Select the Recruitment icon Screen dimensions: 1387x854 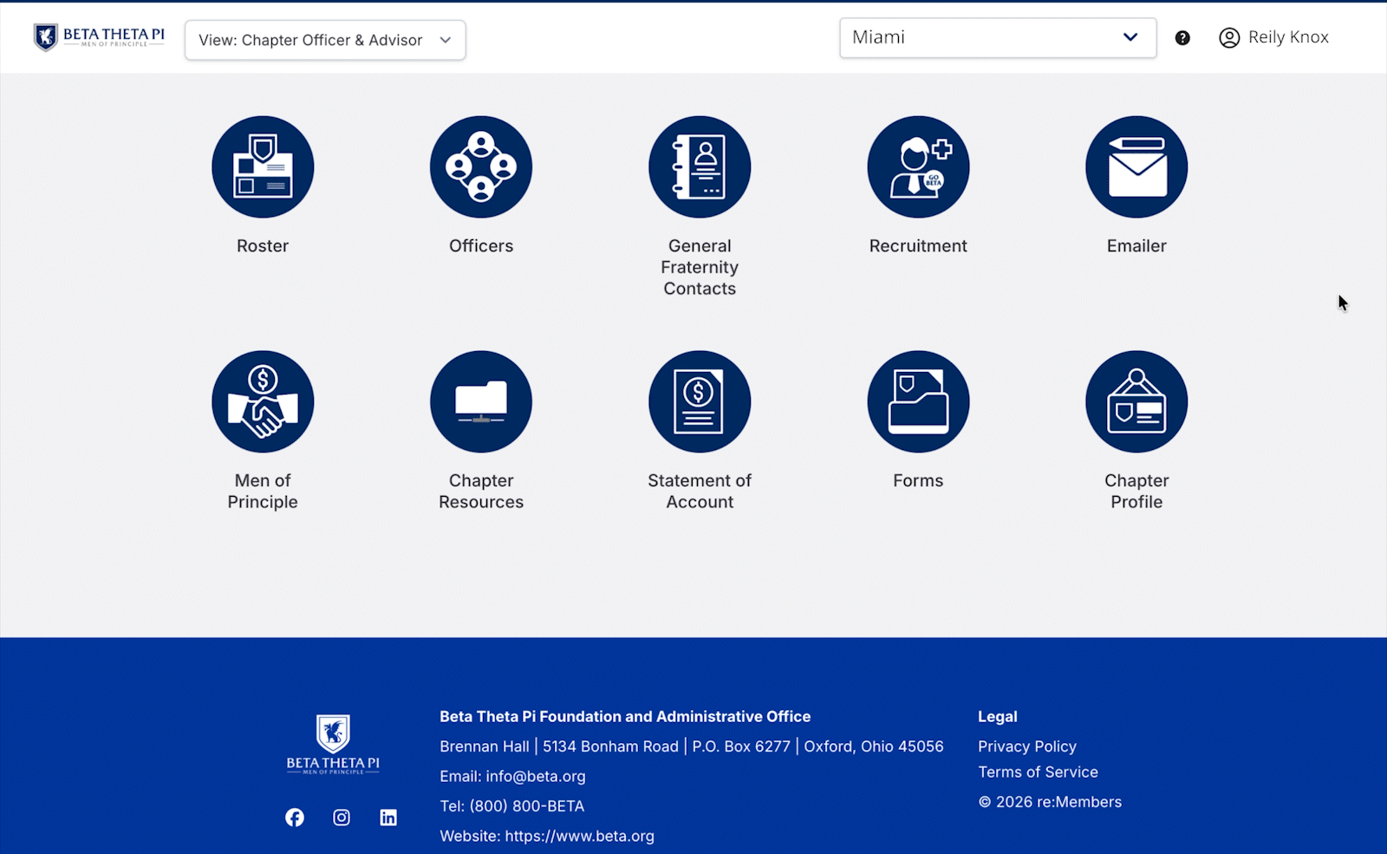918,167
